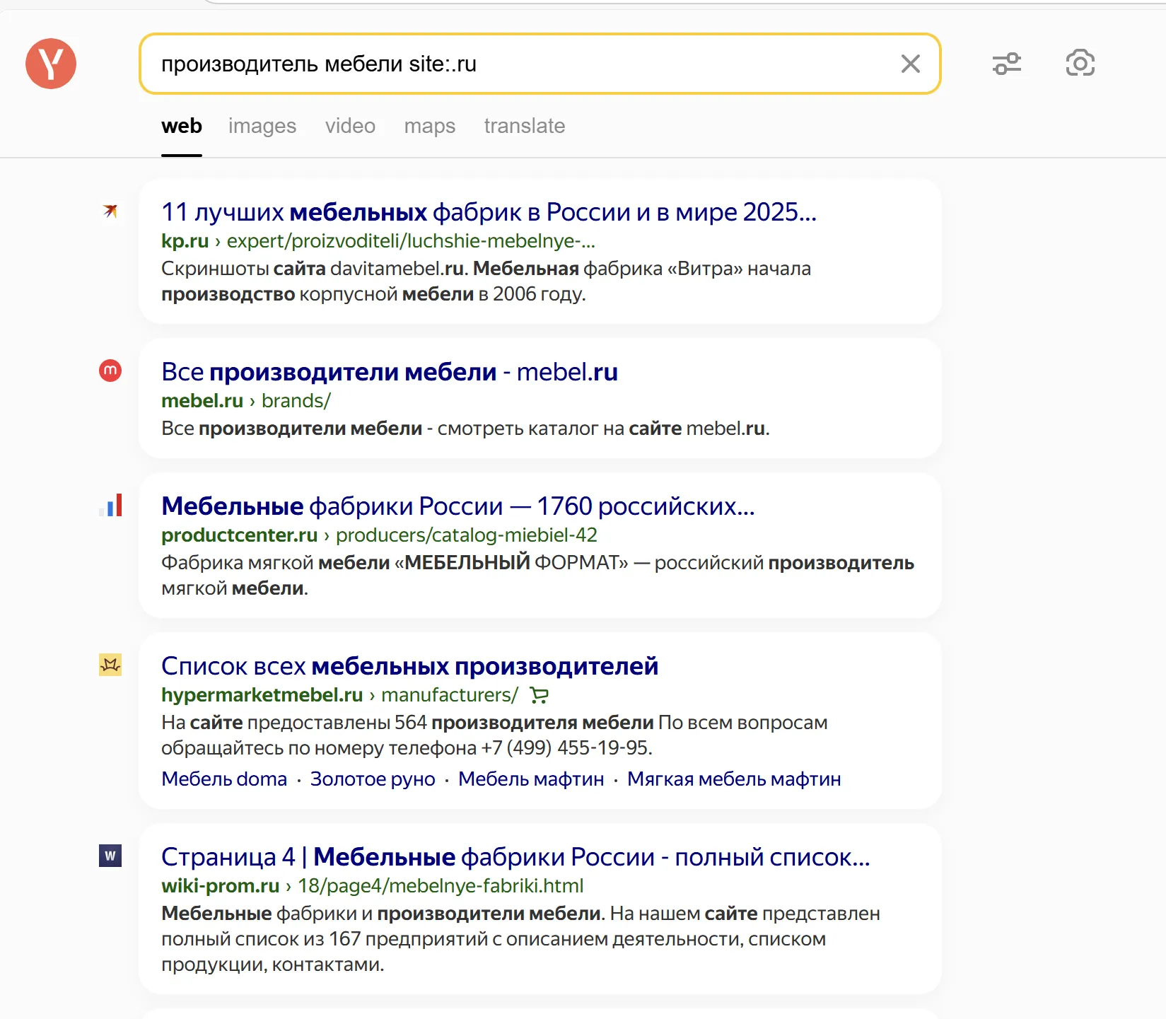1166x1019 pixels.
Task: Select the web tab
Action: (182, 126)
